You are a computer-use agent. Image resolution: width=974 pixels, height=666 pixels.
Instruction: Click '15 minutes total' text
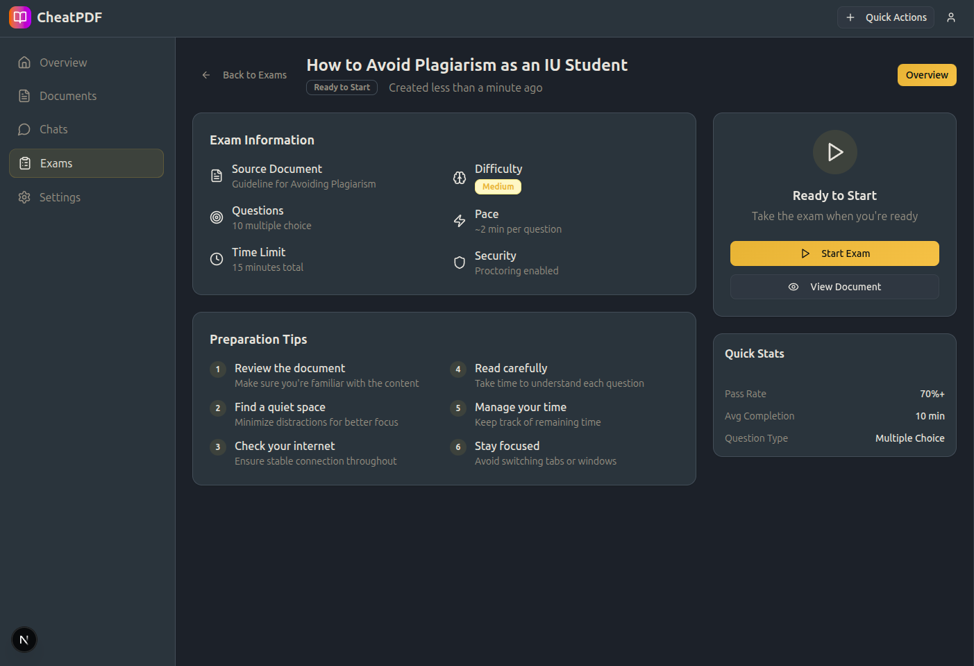click(x=267, y=267)
